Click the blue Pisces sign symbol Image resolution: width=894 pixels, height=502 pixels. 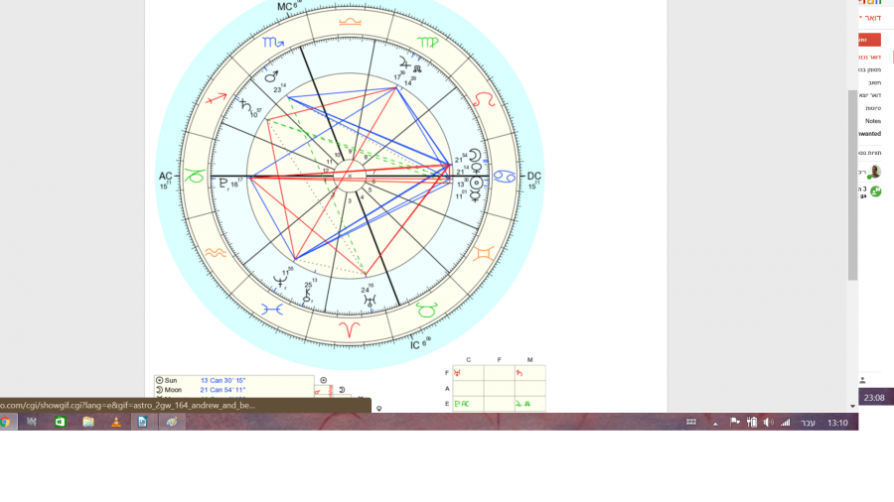[272, 310]
